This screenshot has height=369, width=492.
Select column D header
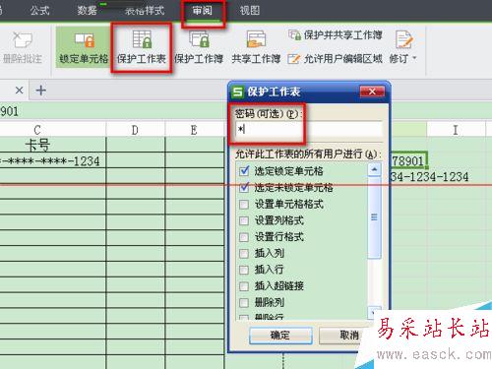135,130
